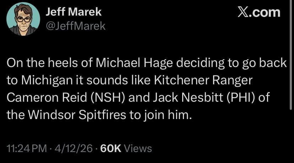Click the "(PHI)" team abbreviation

click(236, 97)
